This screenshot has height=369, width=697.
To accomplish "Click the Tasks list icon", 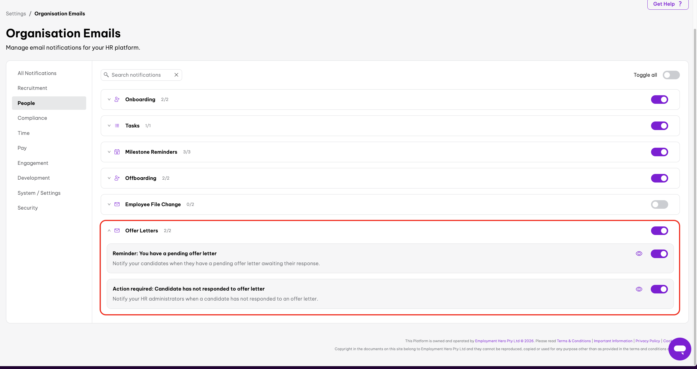I will [117, 125].
